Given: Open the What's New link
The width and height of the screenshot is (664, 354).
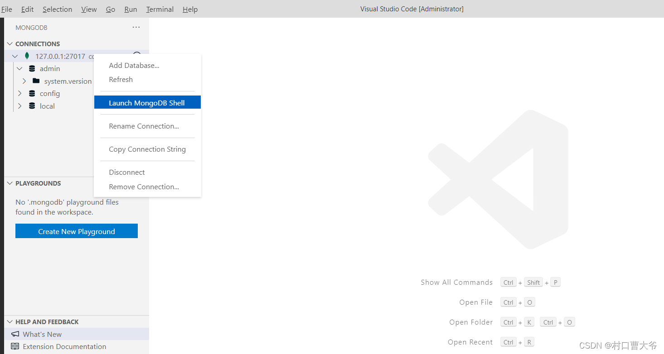Looking at the screenshot, I should pos(42,334).
